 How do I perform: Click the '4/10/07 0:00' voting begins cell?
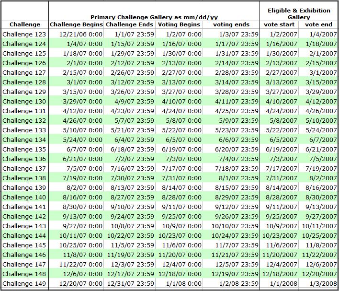coord(182,101)
